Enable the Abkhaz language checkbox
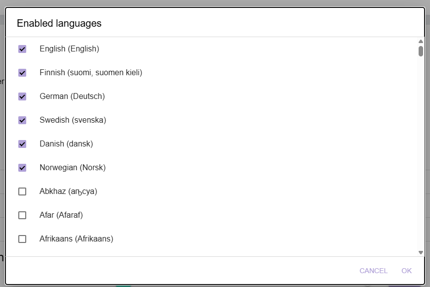Screen dimensions: 430x287 click(x=22, y=191)
